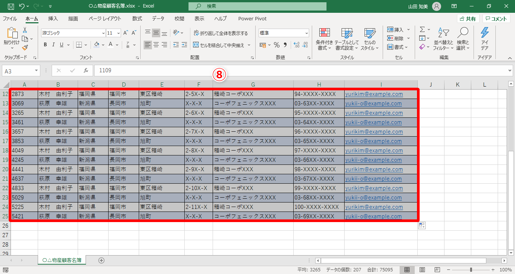Toggle bottom vertical alignment
Screen dimensions: 515x274
164,33
